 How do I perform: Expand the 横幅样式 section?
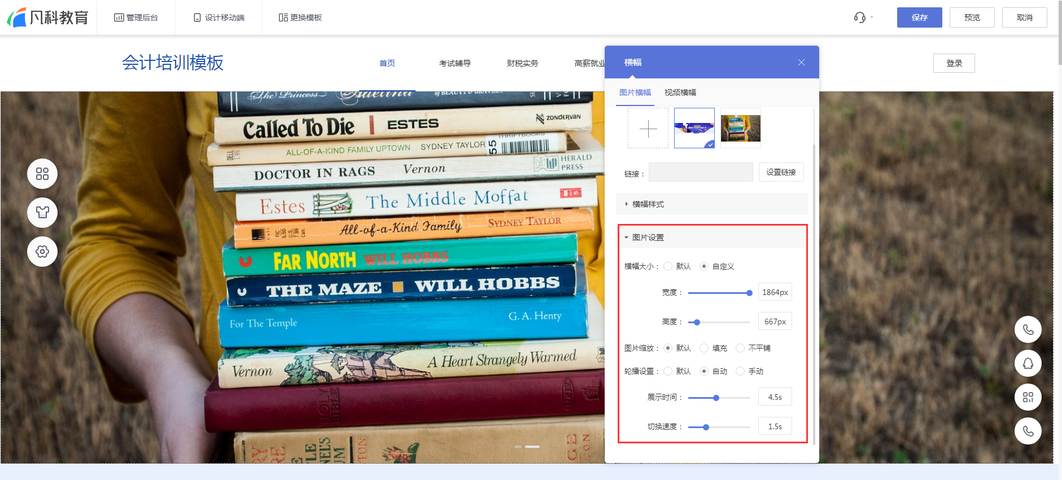712,204
